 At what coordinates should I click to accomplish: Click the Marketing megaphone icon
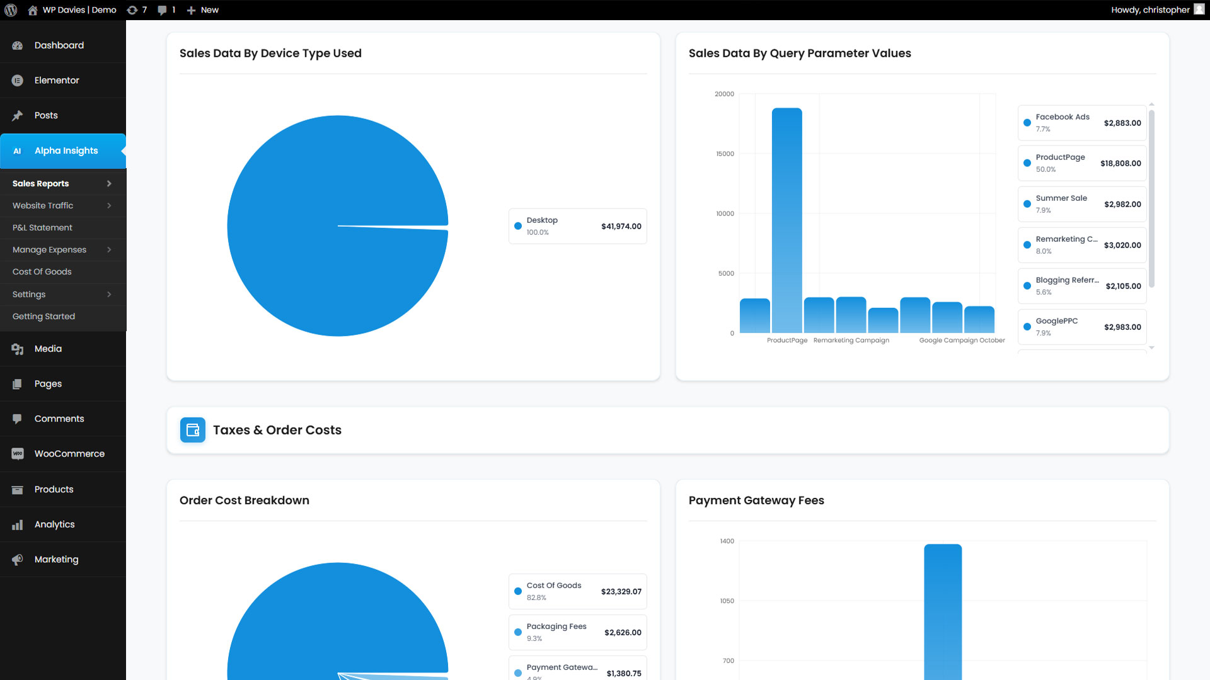18,560
